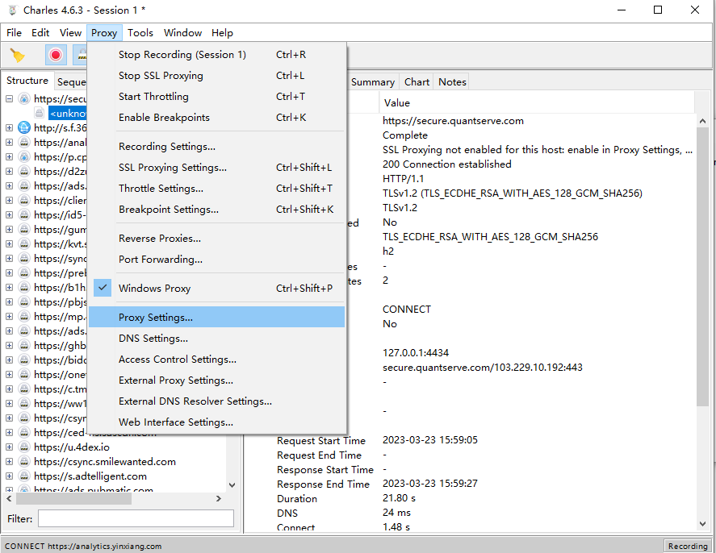
Task: Click the Charles app icon in title bar
Action: coord(12,10)
